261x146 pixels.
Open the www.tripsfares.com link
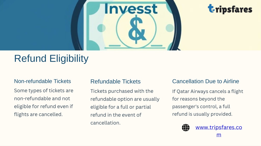pyautogui.click(x=219, y=131)
